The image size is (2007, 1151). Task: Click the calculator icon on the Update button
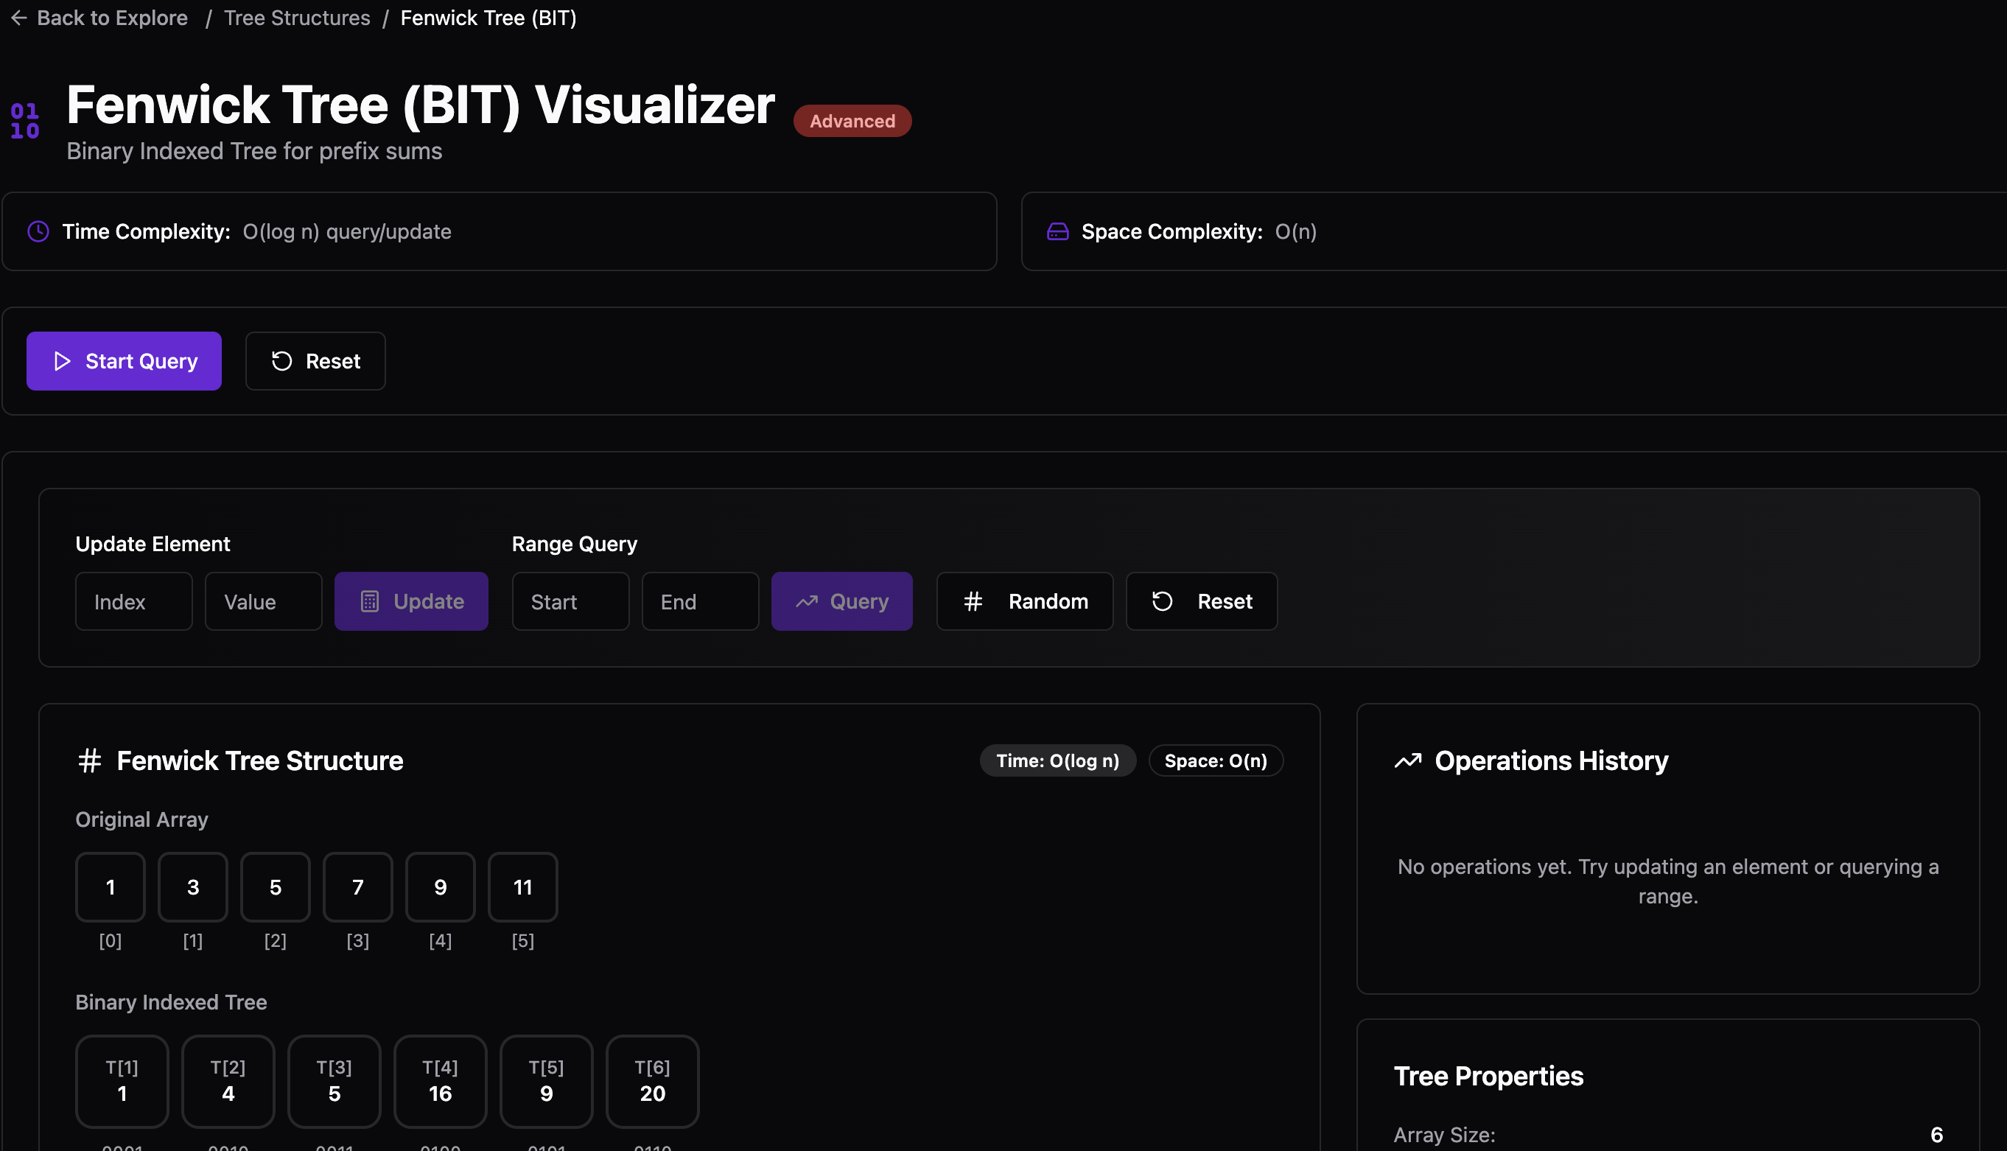click(x=370, y=601)
